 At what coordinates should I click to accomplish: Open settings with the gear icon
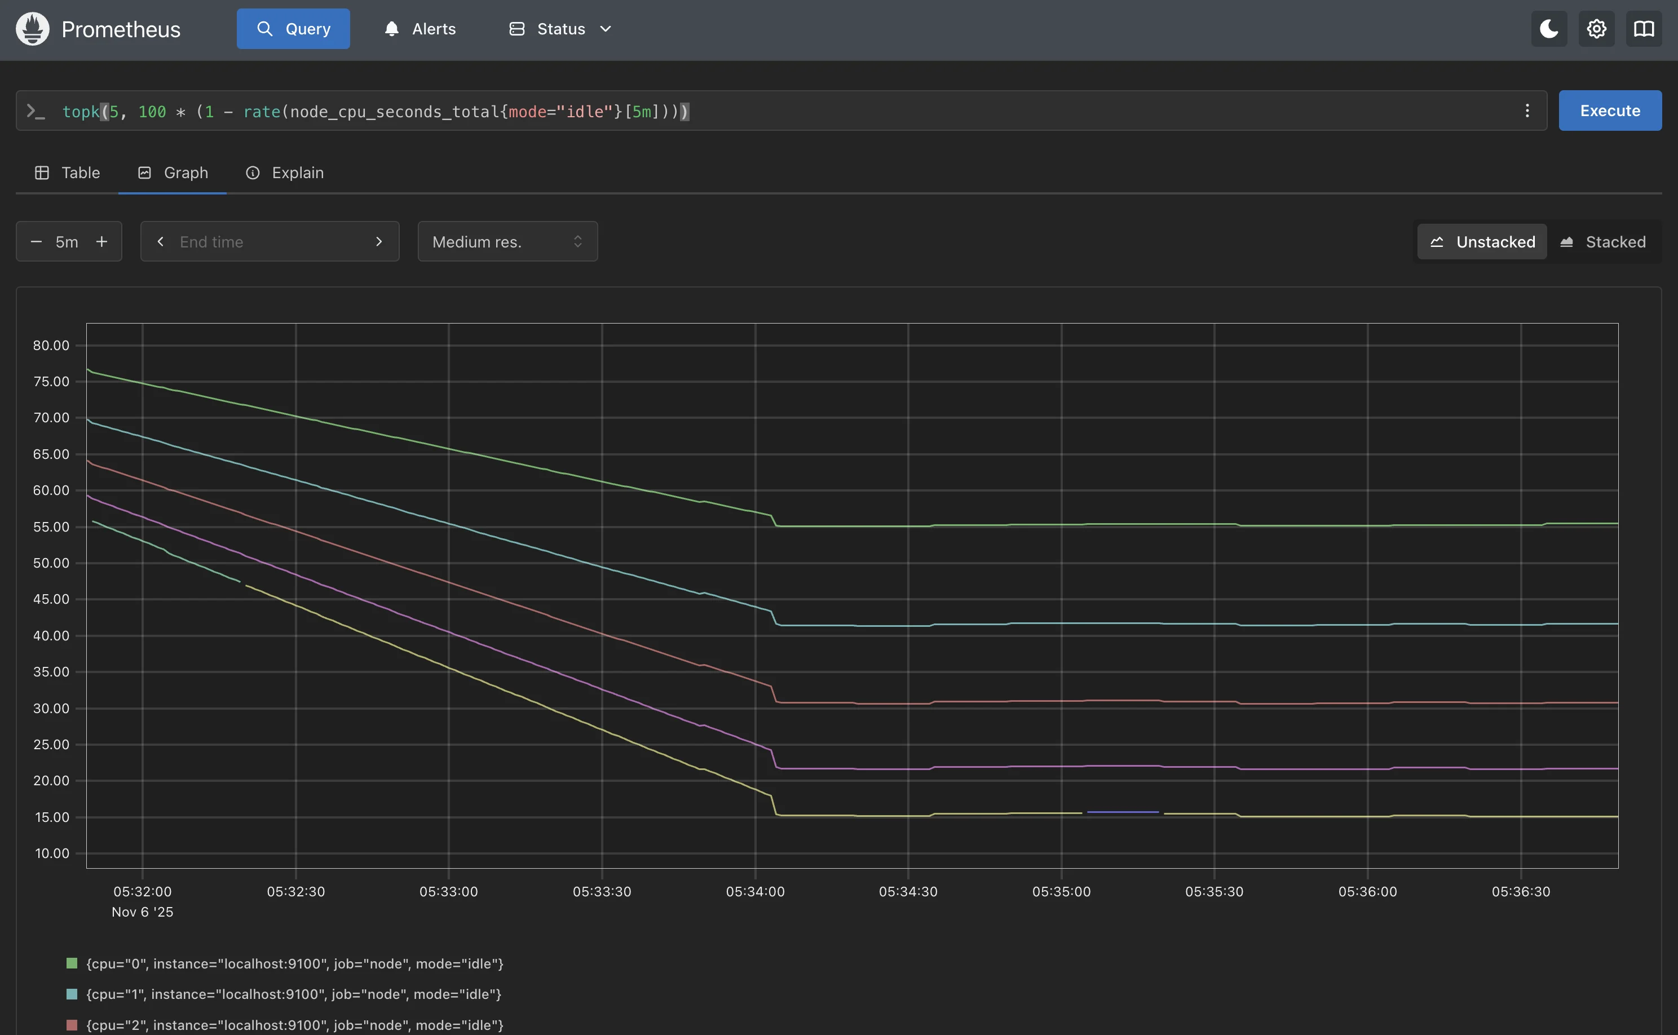(x=1597, y=29)
